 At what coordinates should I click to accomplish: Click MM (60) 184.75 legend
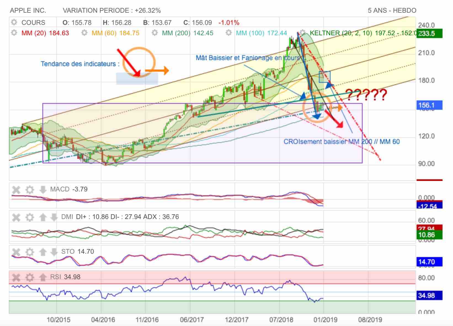pyautogui.click(x=116, y=33)
